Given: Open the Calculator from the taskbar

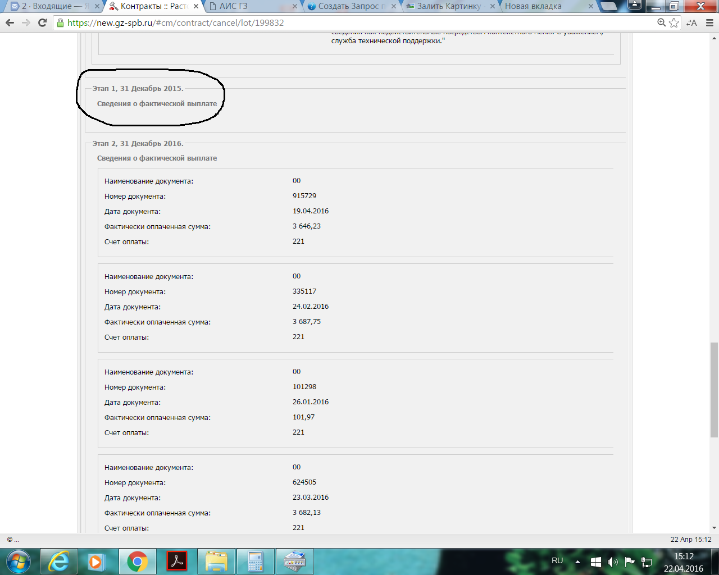Looking at the screenshot, I should pyautogui.click(x=256, y=562).
